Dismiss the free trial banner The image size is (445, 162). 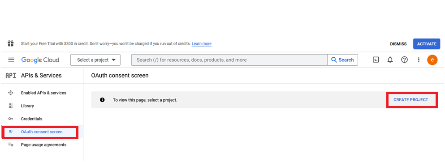click(398, 44)
